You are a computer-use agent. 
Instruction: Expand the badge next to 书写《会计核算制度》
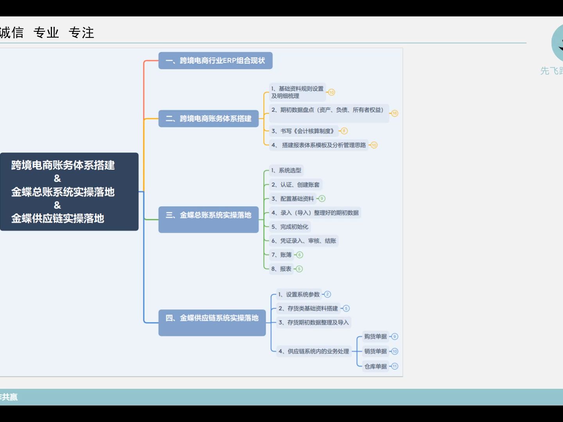click(x=344, y=131)
